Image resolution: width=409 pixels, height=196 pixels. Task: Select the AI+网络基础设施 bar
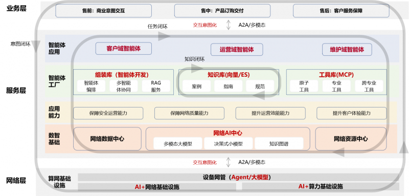(x=157, y=187)
